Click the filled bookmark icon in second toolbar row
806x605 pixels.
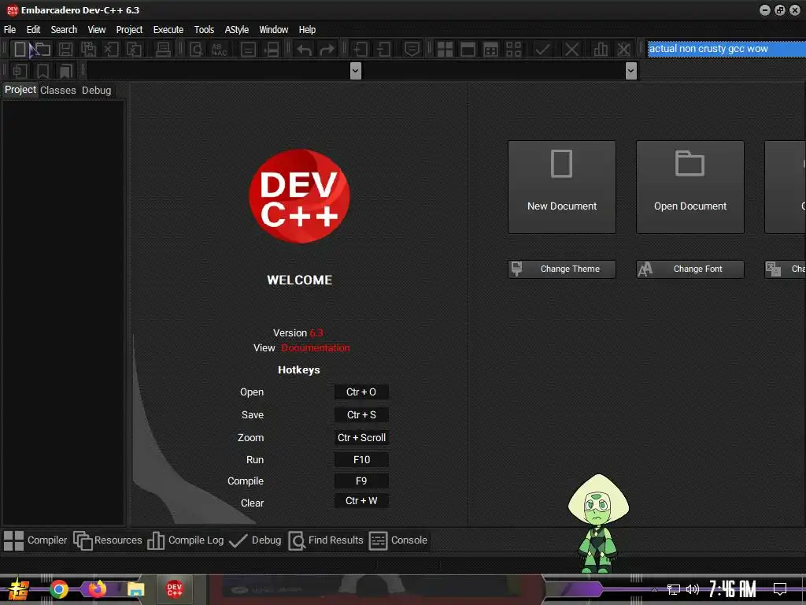click(x=66, y=71)
